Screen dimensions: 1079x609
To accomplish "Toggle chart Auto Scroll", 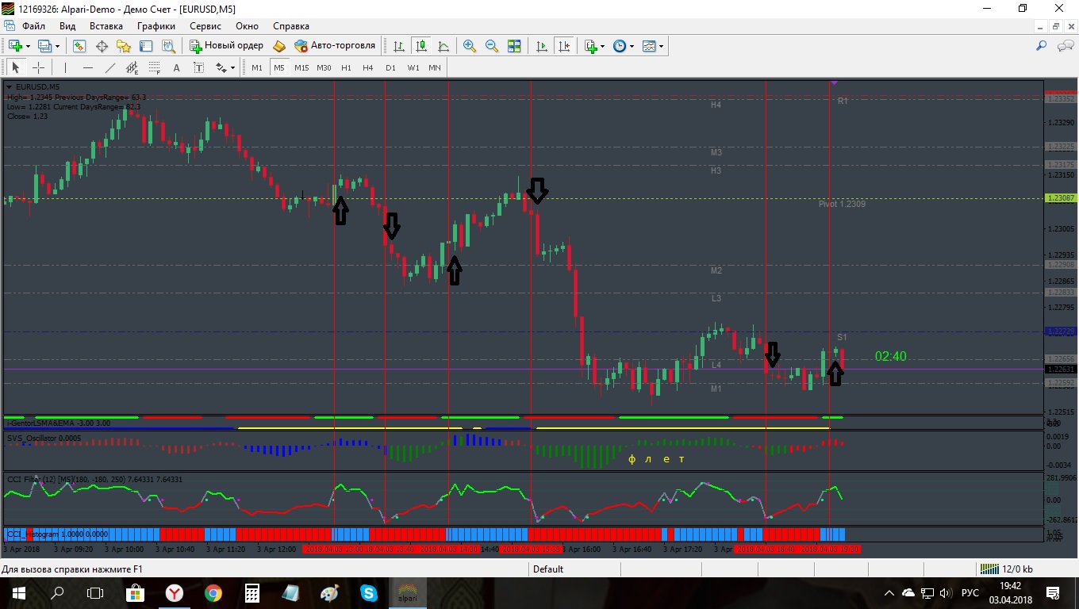I will pos(542,46).
